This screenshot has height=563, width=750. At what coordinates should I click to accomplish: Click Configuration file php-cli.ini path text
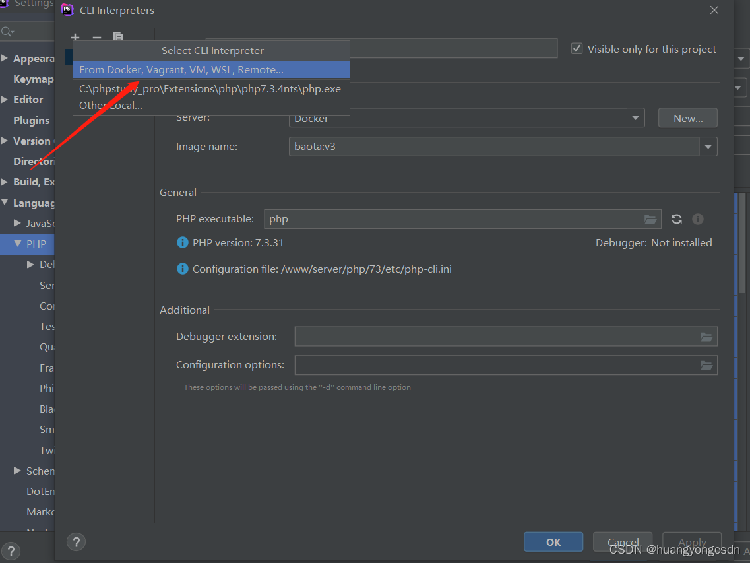322,269
